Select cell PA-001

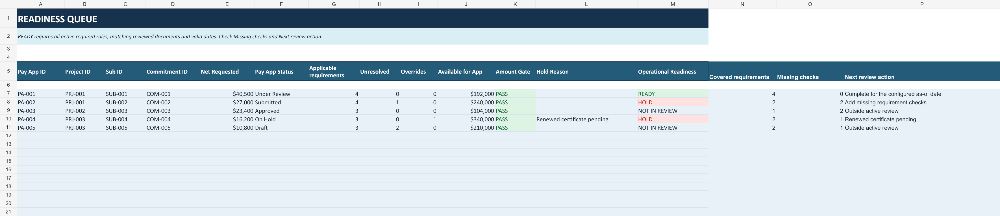pos(41,94)
